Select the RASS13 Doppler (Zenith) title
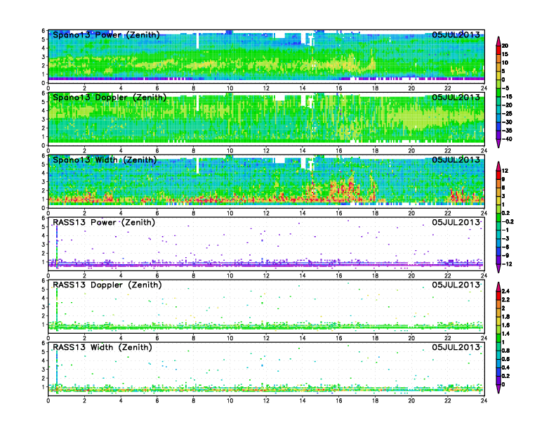The width and height of the screenshot is (556, 430). (x=106, y=285)
